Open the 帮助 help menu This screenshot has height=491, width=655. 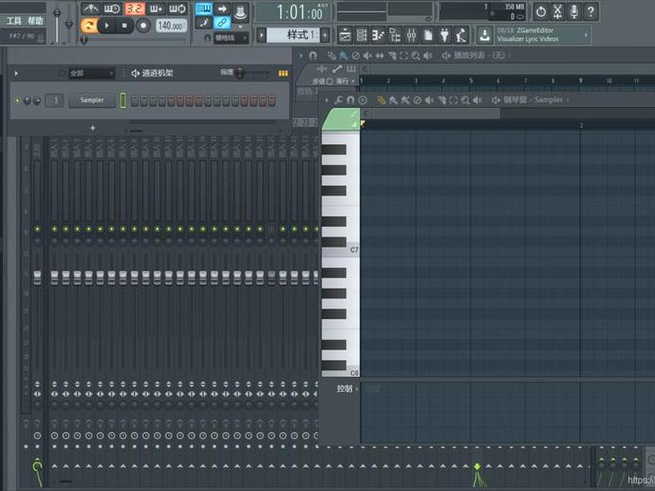35,21
